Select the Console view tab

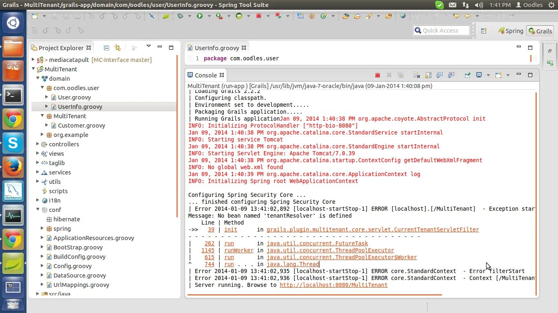point(206,75)
